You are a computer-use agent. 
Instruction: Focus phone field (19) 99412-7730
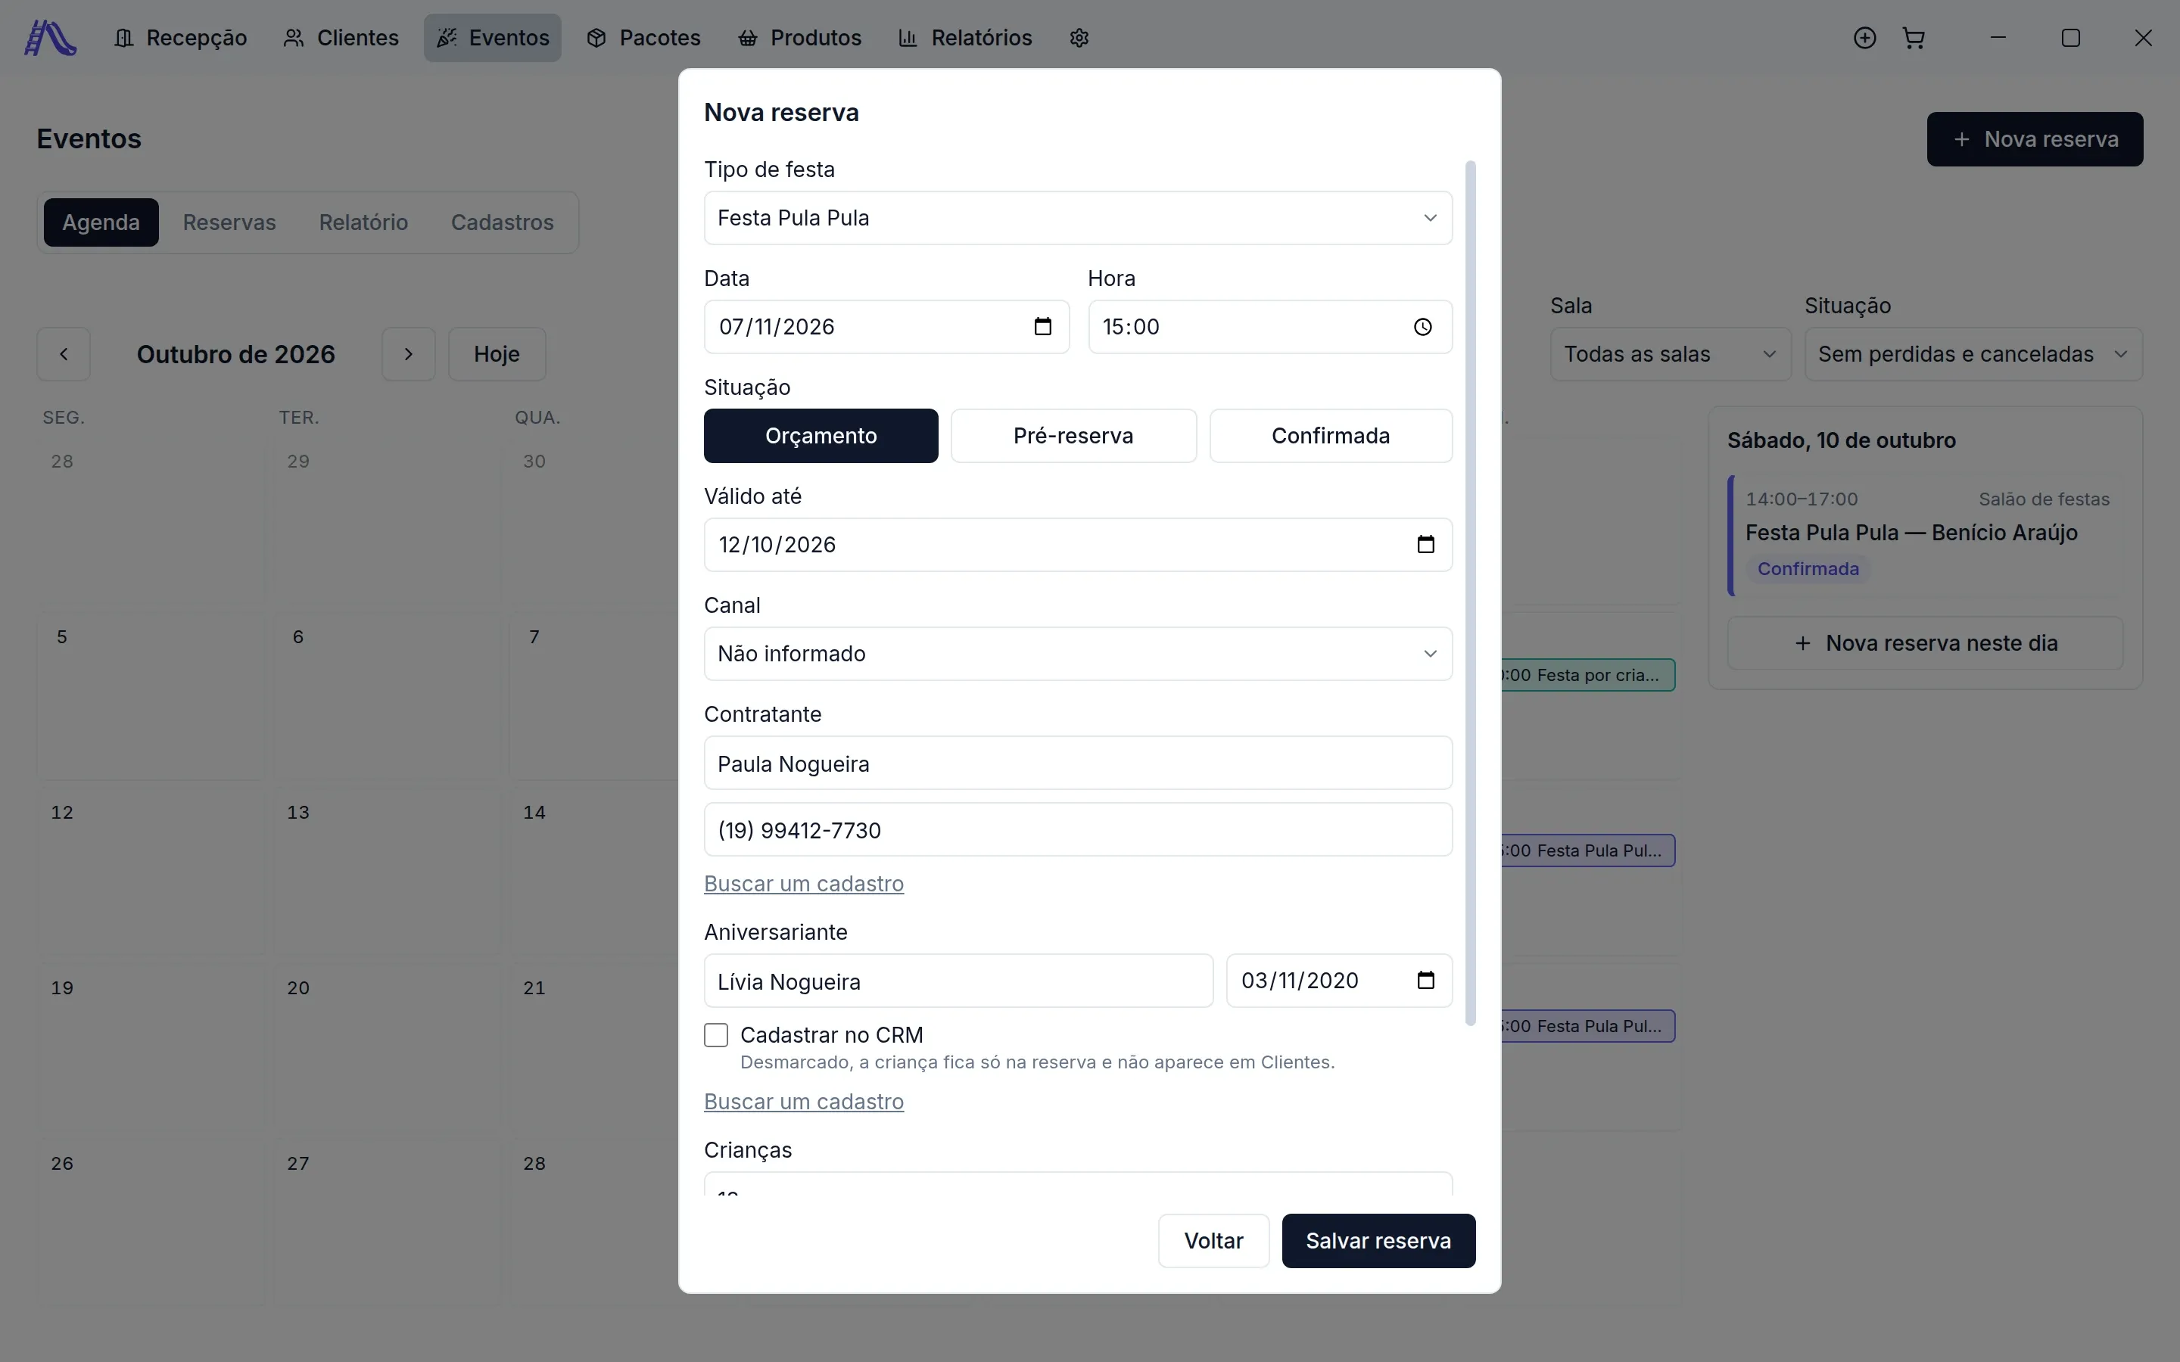pyautogui.click(x=1079, y=831)
